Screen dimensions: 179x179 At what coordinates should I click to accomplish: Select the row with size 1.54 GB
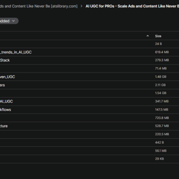89,93
